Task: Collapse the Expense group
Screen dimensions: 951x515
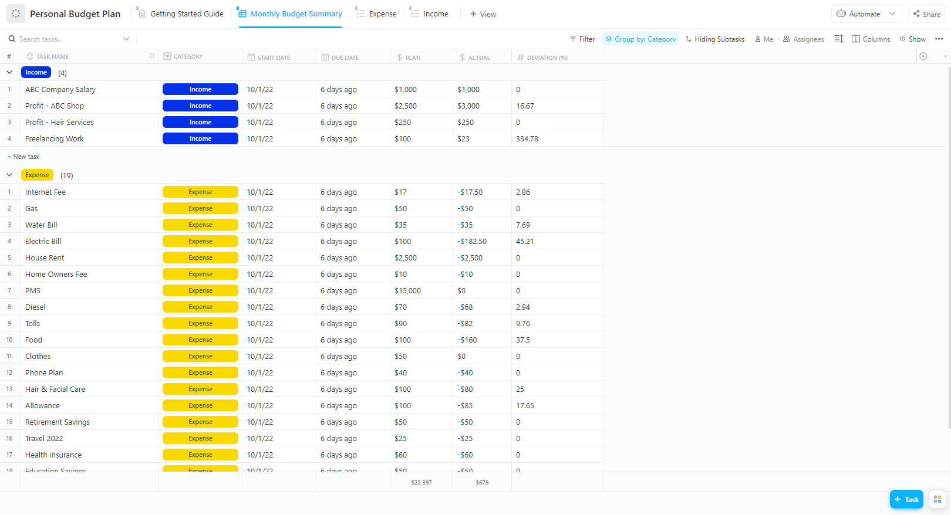Action: pyautogui.click(x=9, y=175)
